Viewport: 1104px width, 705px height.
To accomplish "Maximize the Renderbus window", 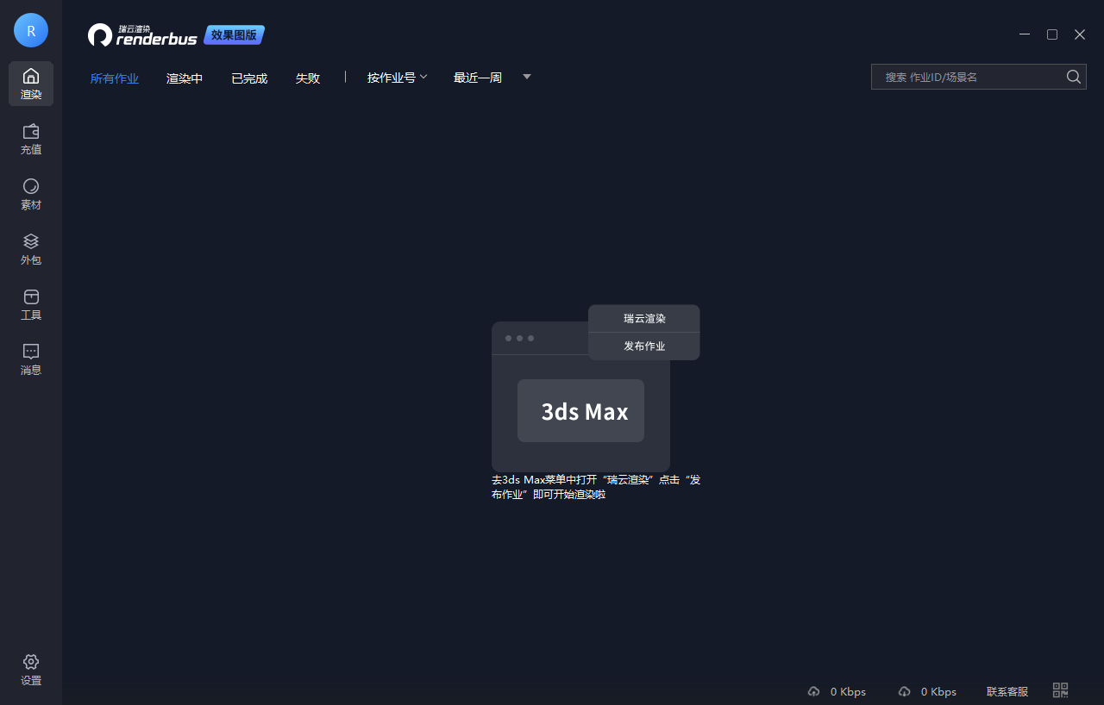I will (1052, 34).
